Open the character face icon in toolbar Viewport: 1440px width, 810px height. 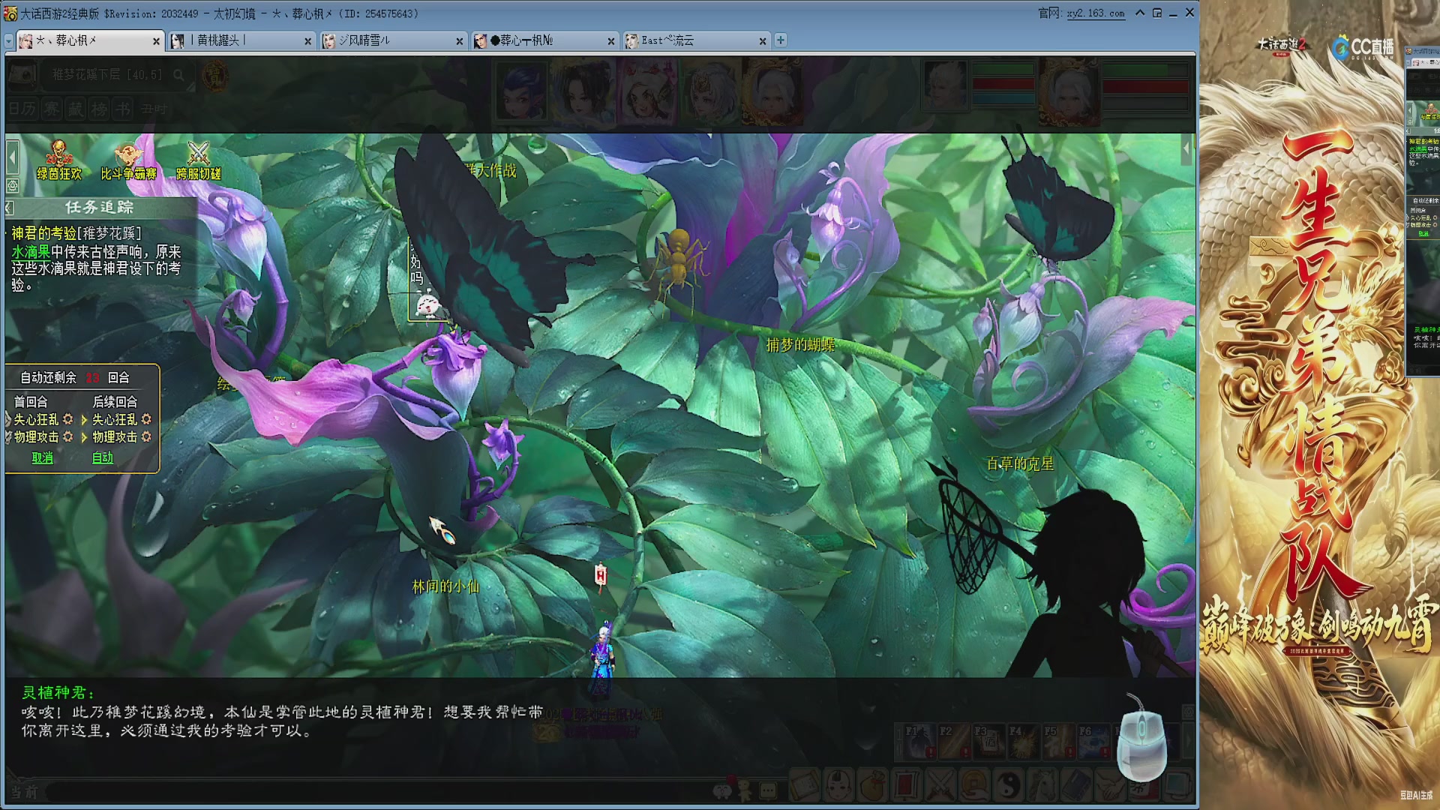coord(838,786)
